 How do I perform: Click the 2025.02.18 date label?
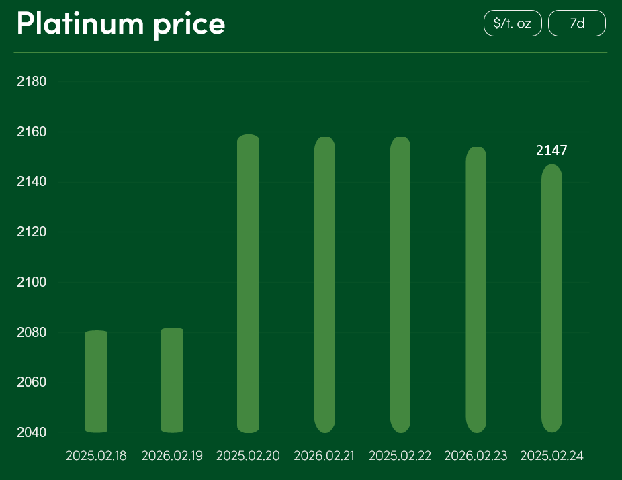coord(96,456)
